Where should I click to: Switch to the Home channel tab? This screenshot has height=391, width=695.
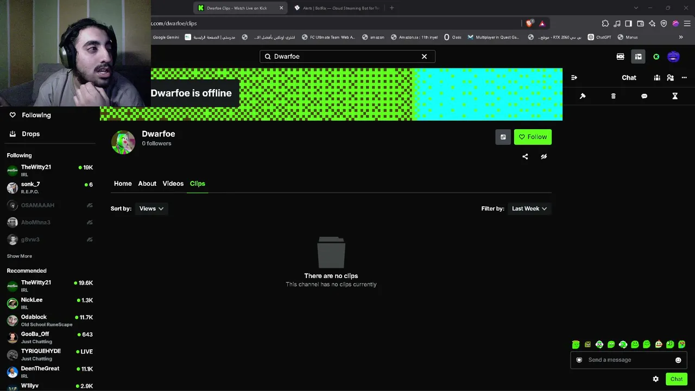point(123,184)
